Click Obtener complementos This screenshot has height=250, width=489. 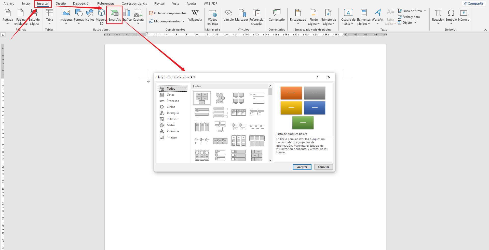click(x=168, y=13)
